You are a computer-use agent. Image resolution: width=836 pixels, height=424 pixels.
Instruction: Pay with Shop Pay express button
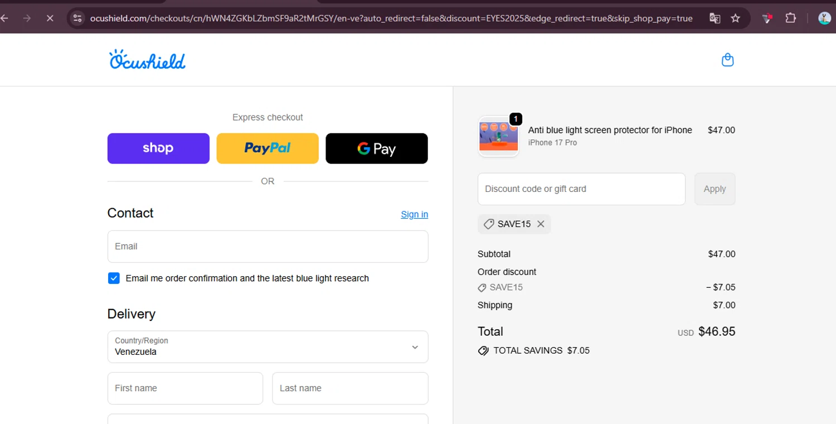click(158, 148)
